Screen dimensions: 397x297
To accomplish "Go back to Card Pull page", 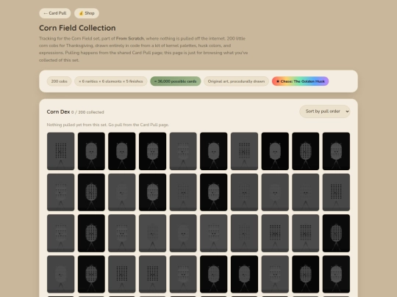I will point(55,13).
